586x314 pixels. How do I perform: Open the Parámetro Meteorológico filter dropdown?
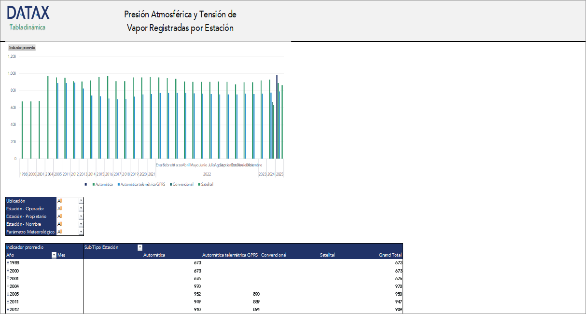pos(81,232)
